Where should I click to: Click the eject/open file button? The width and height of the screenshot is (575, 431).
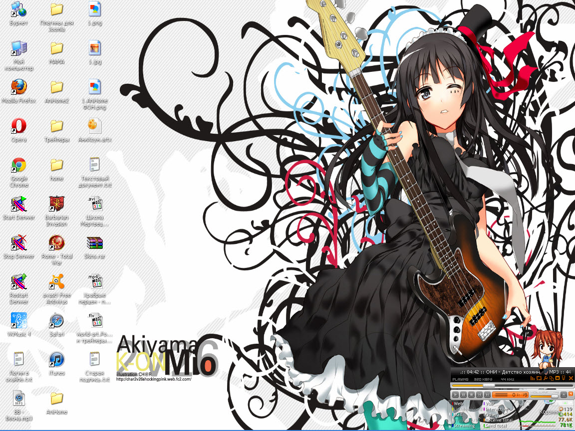tap(564, 395)
